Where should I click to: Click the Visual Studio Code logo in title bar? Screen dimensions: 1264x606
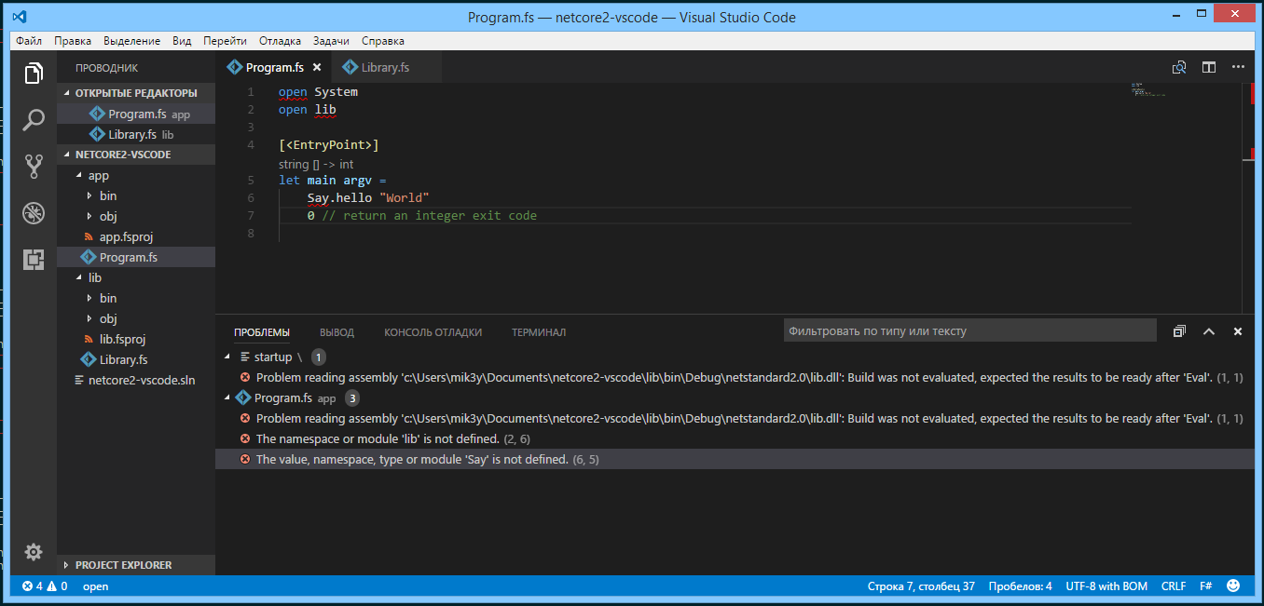tap(20, 17)
